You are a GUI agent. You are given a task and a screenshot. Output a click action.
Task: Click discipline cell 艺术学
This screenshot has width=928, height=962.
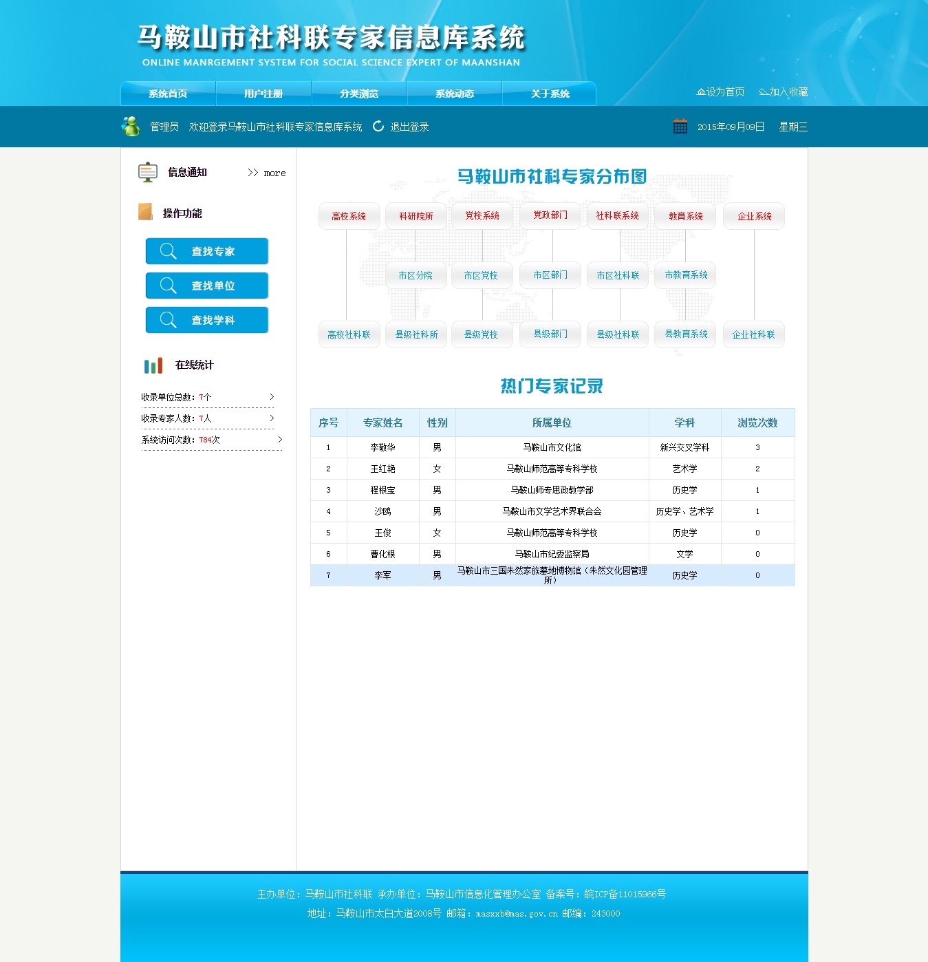click(x=684, y=469)
